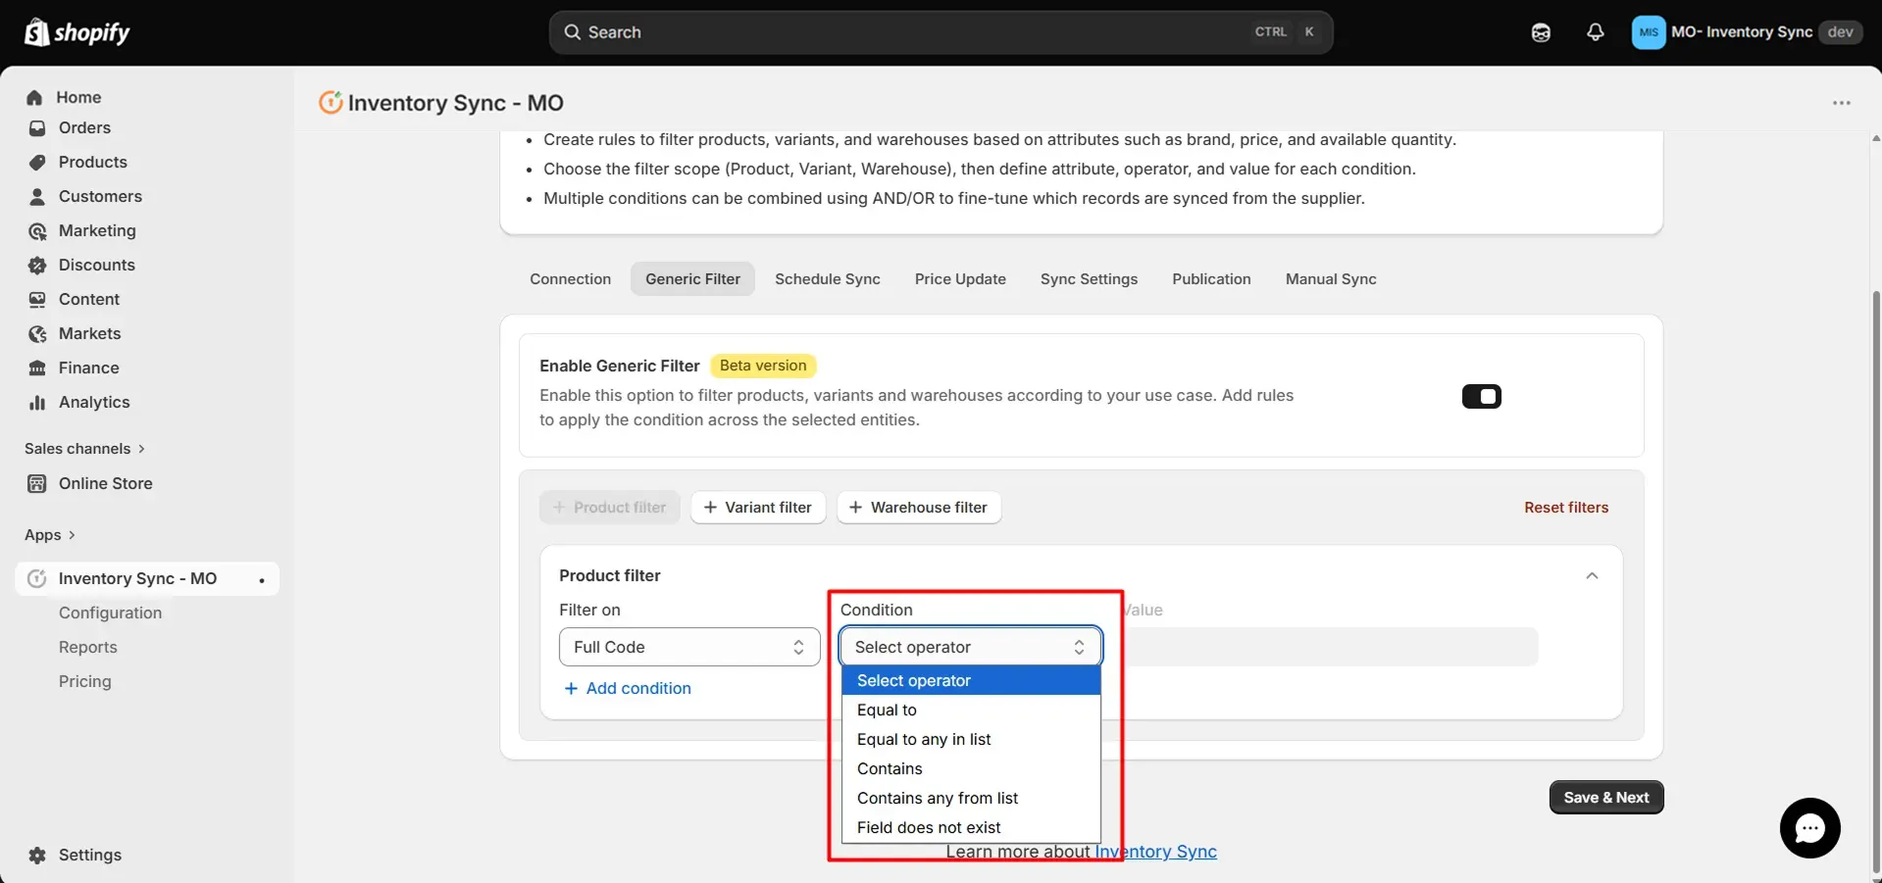Click the Markets globe icon
Image resolution: width=1882 pixels, height=883 pixels.
pos(37,334)
